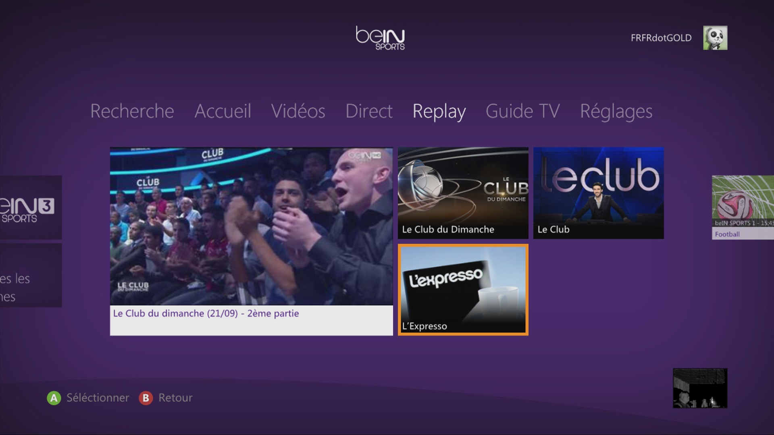Open the Le Club show tile

598,193
